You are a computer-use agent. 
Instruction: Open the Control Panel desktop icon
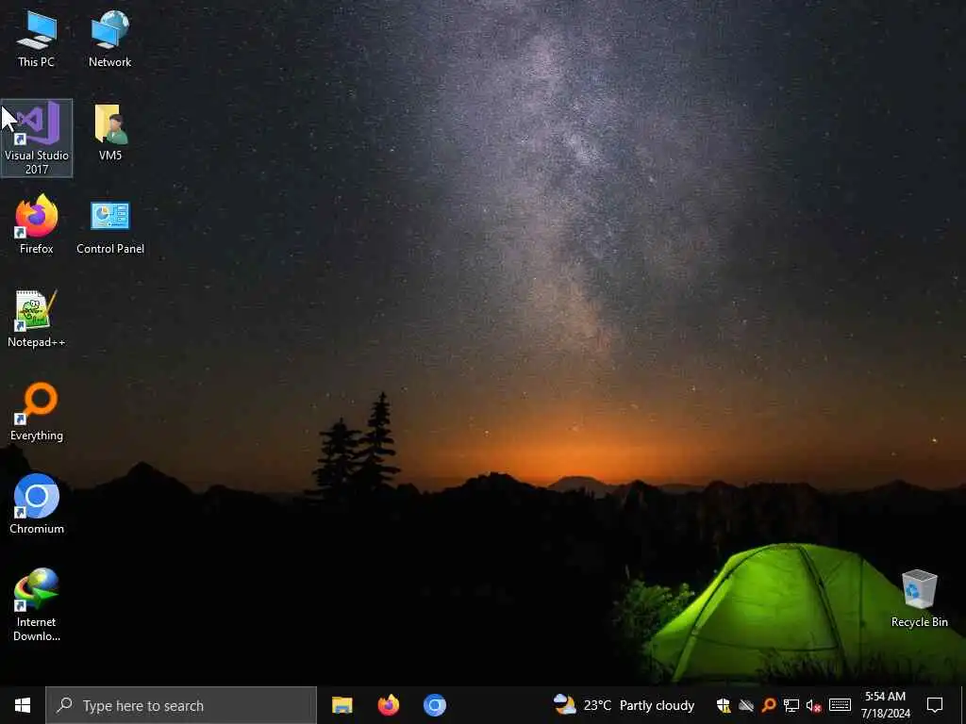click(110, 226)
